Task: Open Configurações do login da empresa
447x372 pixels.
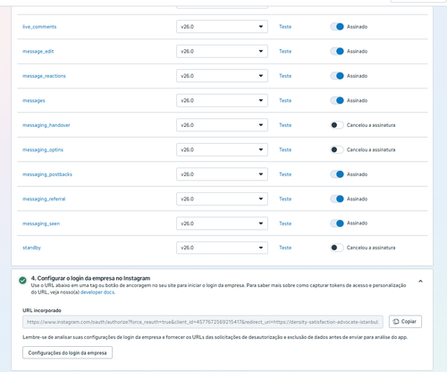Action: point(67,352)
